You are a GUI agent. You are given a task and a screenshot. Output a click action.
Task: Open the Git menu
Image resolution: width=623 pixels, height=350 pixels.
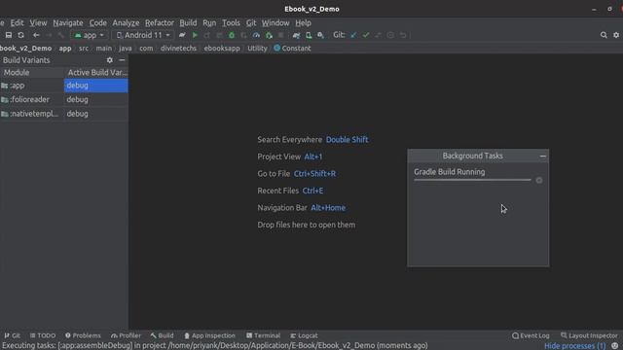(x=251, y=23)
